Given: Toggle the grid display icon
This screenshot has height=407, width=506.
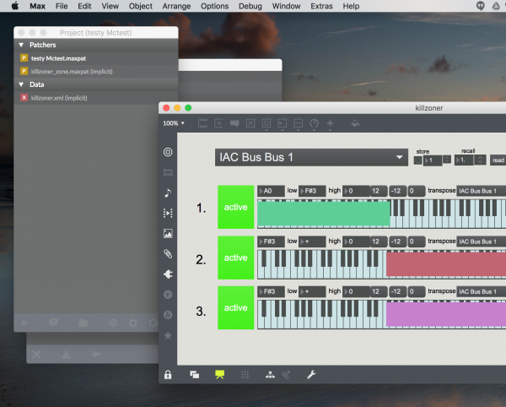Looking at the screenshot, I should click(245, 375).
